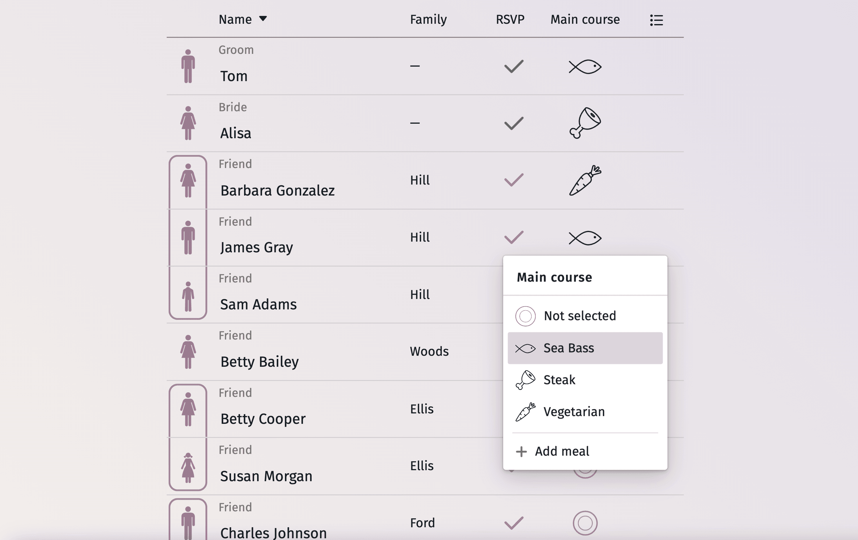Screen dimensions: 858x540
Task: Click the column options list icon
Action: tap(657, 20)
